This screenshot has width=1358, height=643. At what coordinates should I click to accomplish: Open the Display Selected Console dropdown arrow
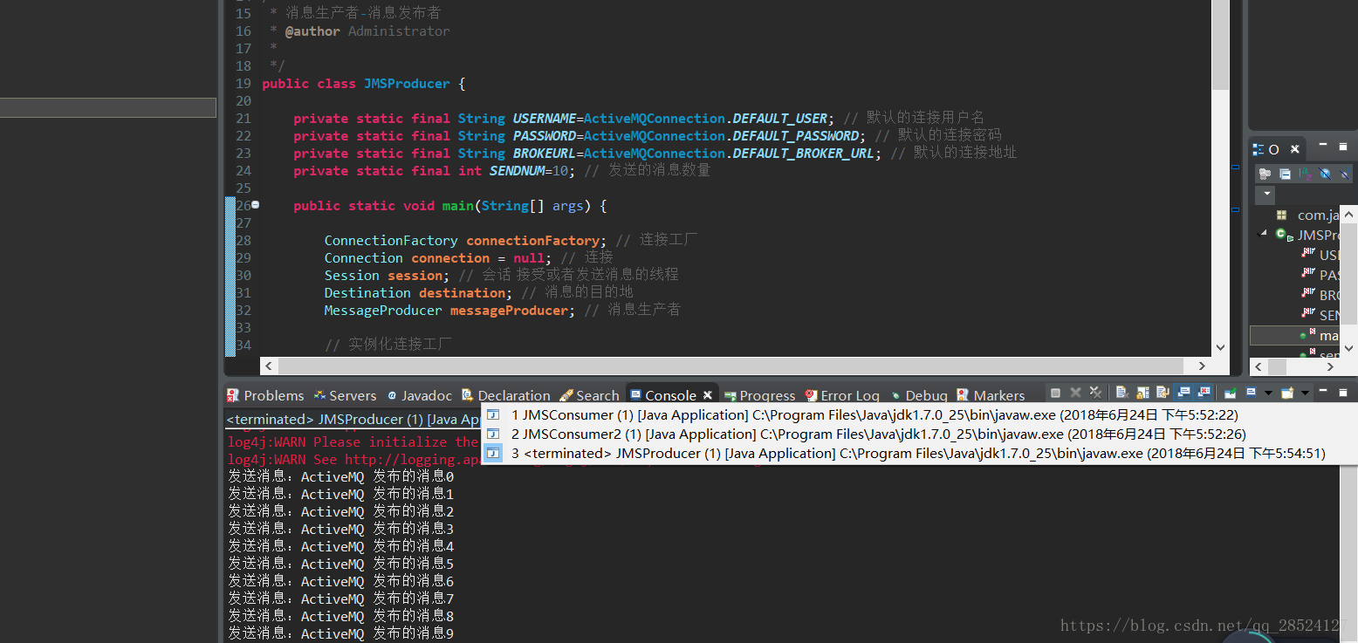click(x=1268, y=393)
